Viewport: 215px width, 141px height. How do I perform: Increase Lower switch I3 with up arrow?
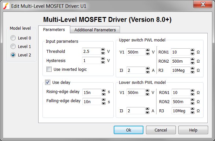pos(147,109)
